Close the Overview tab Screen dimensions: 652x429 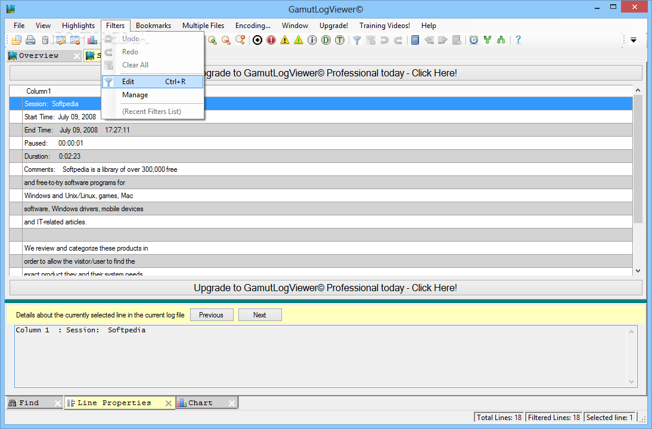click(76, 56)
